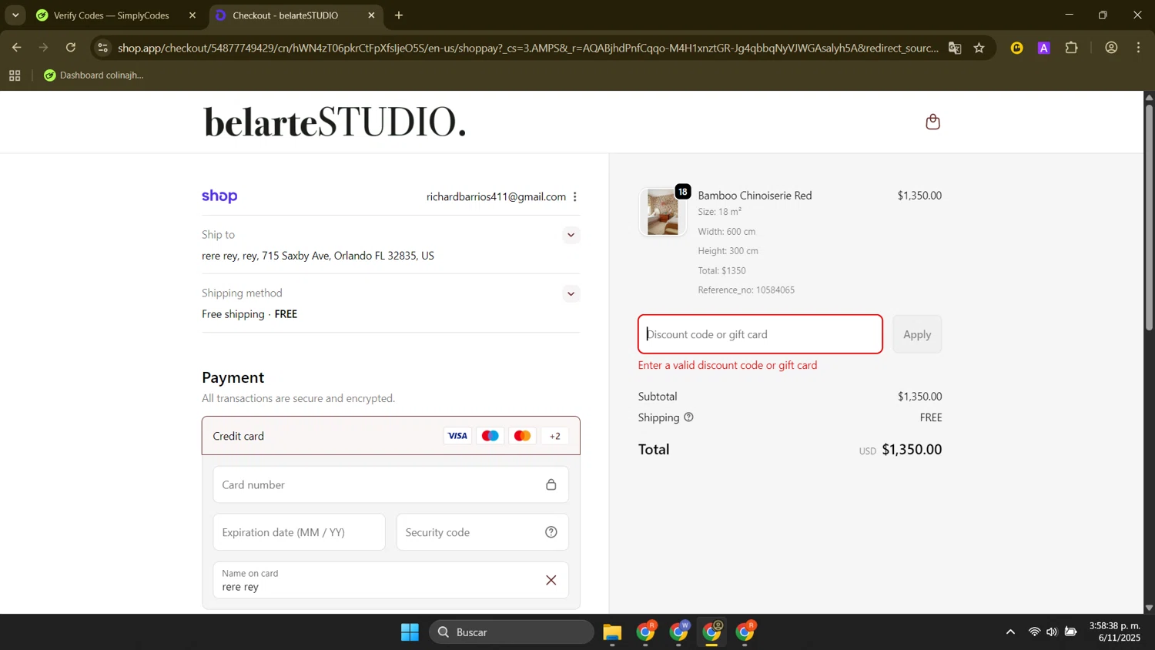
Task: Click the email richardbarrios411@gmail.com
Action: 496,197
